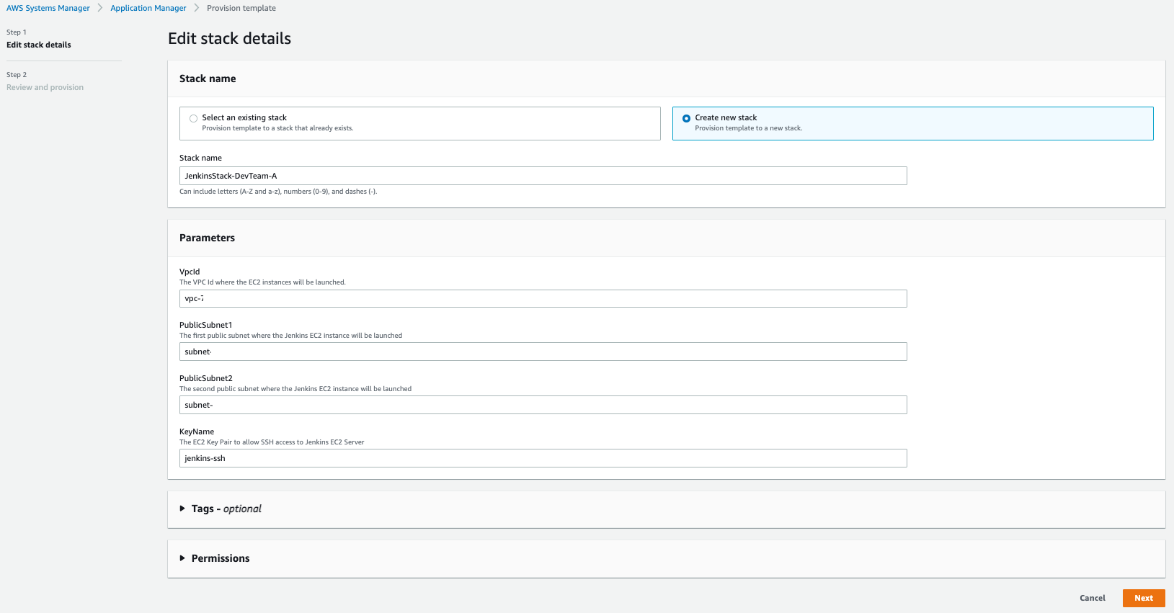Click the breadcrumb chevron after Application Manager
Screen dimensions: 1174x613
pyautogui.click(x=197, y=8)
